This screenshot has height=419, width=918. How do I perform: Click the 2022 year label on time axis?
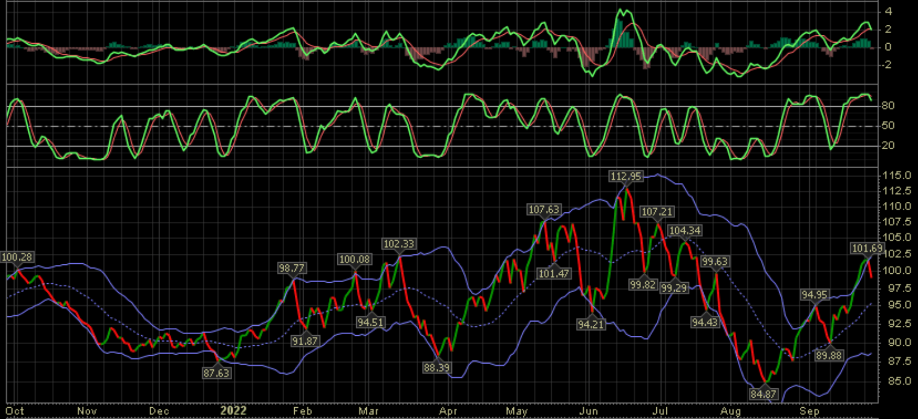(233, 410)
